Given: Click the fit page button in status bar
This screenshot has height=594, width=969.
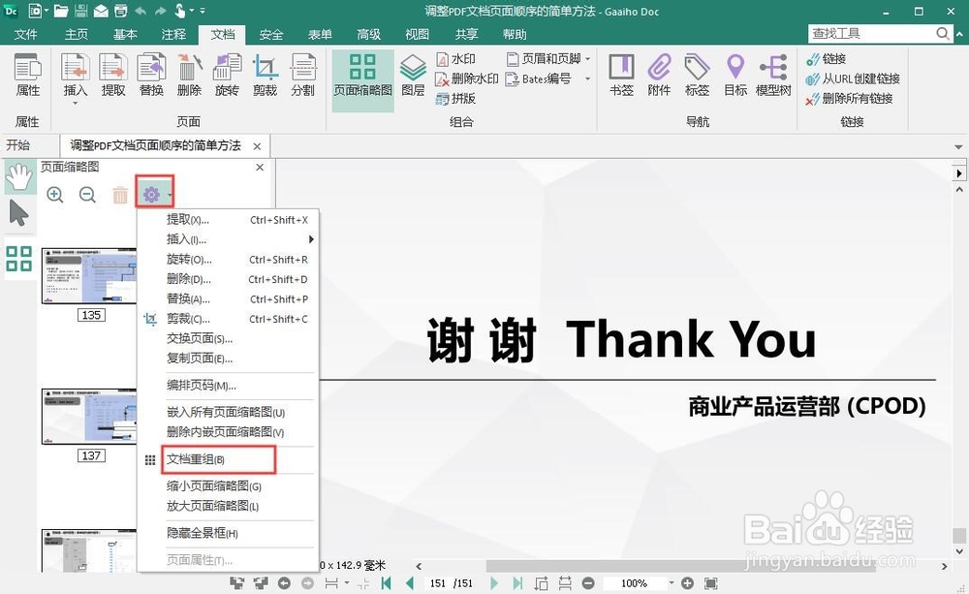Looking at the screenshot, I should [710, 583].
